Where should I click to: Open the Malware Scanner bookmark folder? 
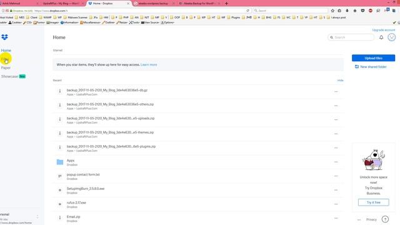76,17
